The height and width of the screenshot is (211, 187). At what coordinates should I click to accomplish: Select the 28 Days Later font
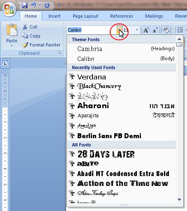click(122, 154)
